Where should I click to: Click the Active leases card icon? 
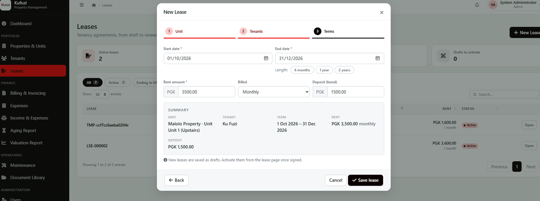89,56
